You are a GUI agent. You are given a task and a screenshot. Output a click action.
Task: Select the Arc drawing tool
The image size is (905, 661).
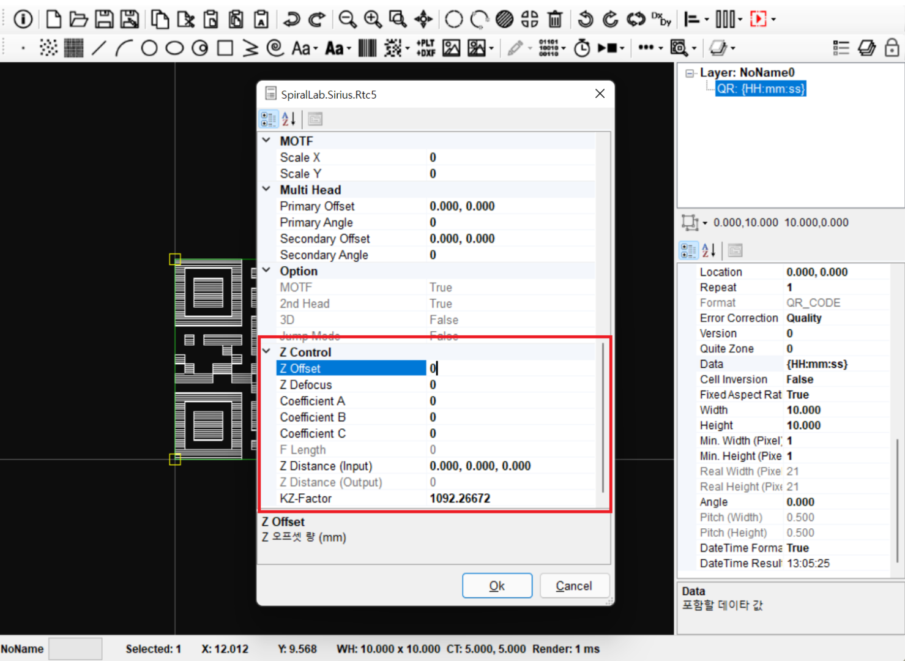pos(124,48)
